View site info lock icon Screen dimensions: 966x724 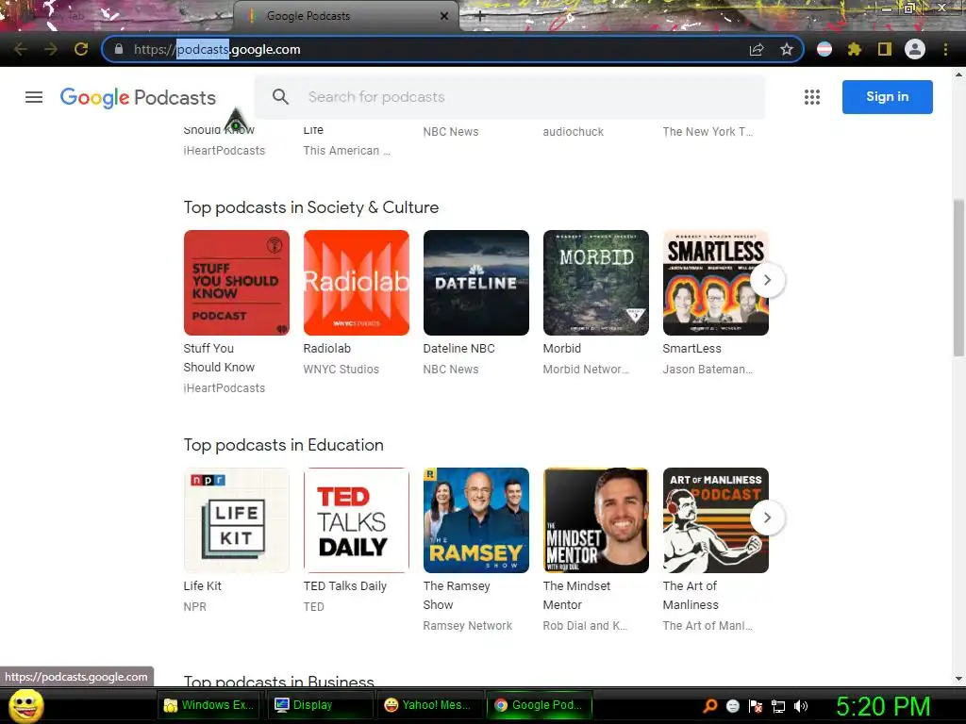(119, 49)
